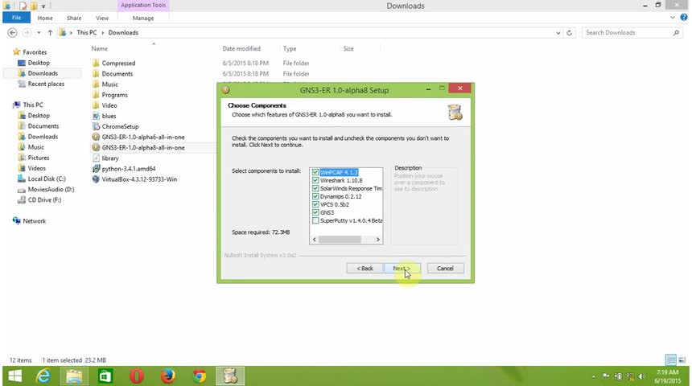The width and height of the screenshot is (692, 386).
Task: Launch Firefox from taskbar
Action: 167,376
